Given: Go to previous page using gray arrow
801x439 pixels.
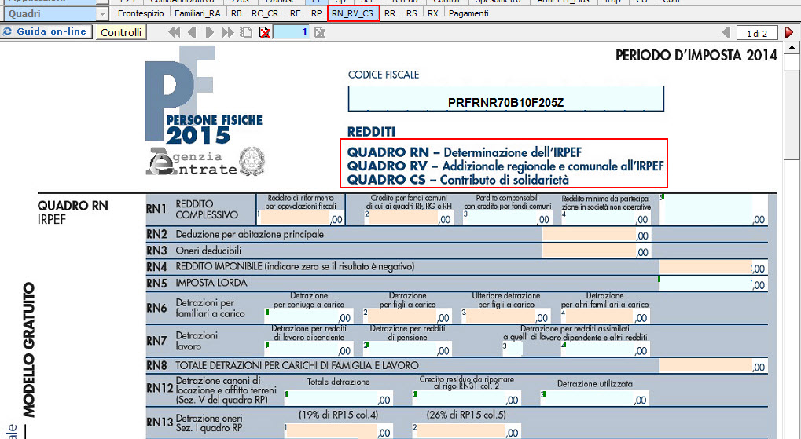Looking at the screenshot, I should (x=726, y=32).
